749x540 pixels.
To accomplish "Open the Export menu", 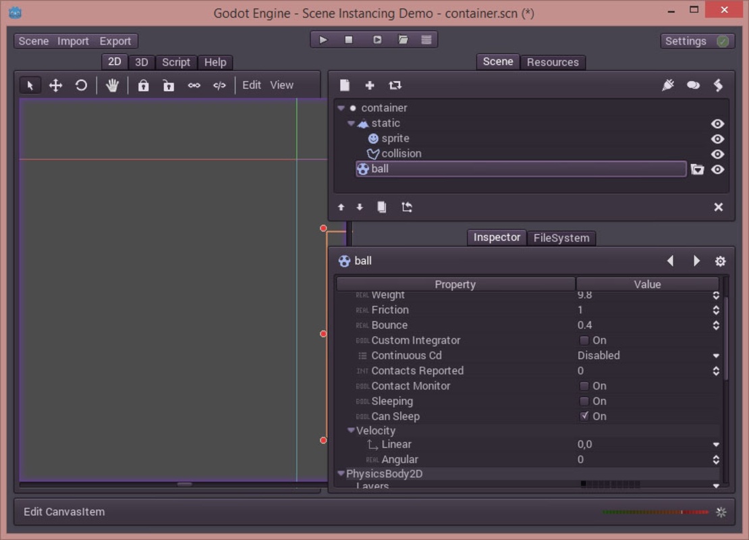I will pos(115,41).
